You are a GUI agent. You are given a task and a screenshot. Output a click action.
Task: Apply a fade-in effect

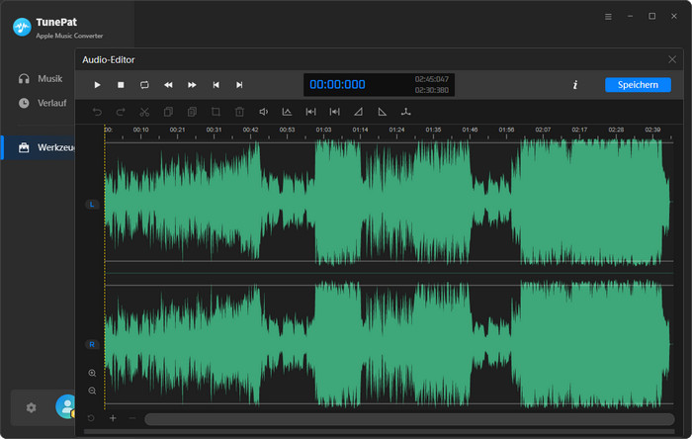tap(358, 112)
